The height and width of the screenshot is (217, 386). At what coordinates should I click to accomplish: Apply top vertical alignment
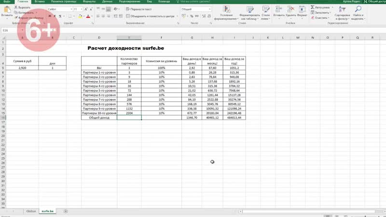[x=98, y=9]
